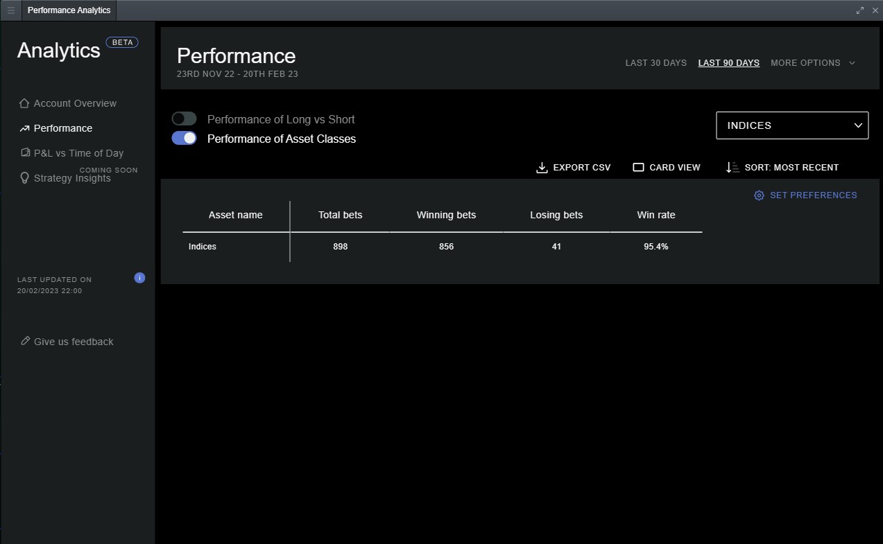Click the sort order icon
Screen dimensions: 883x544
732,167
